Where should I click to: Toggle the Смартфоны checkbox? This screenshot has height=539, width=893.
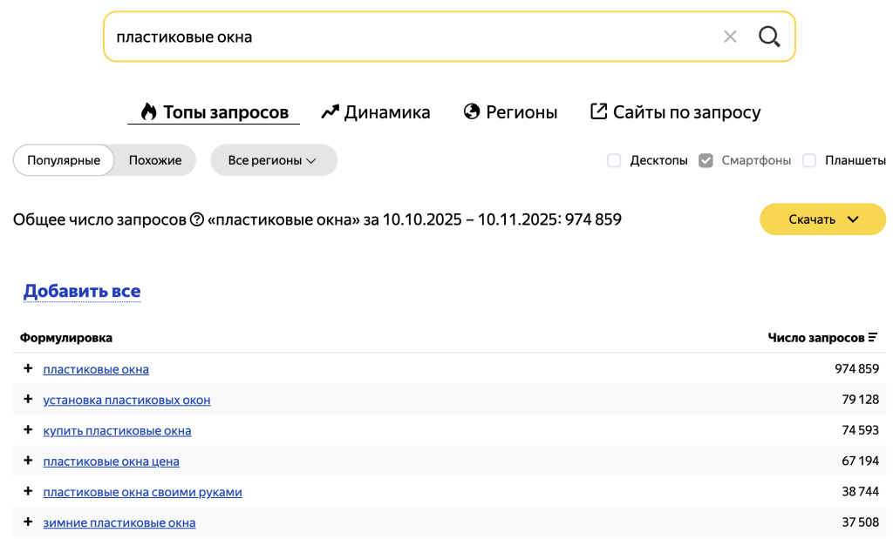click(706, 160)
